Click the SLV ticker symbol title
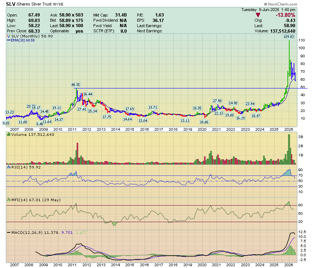 (11, 4)
